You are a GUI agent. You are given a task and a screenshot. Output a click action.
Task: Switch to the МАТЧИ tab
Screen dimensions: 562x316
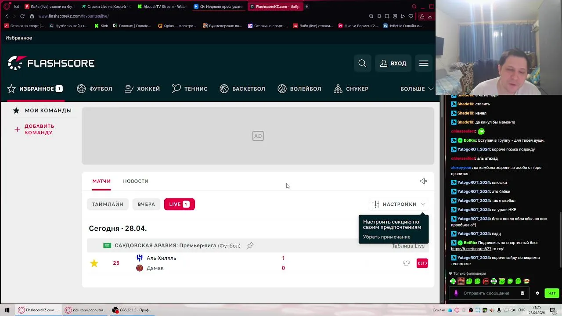101,181
